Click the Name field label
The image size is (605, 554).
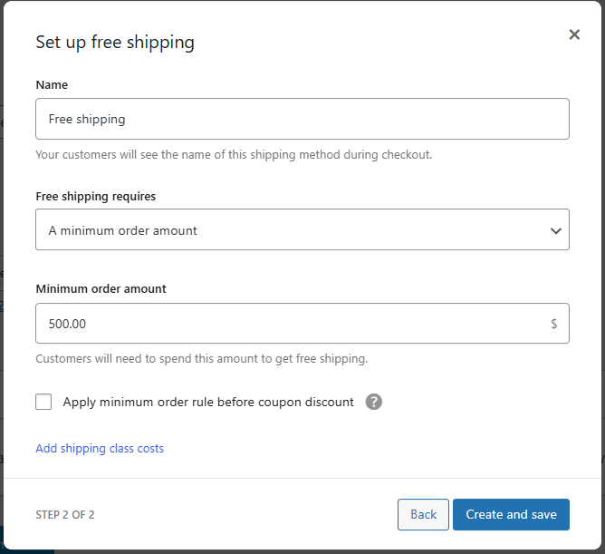[x=52, y=84]
